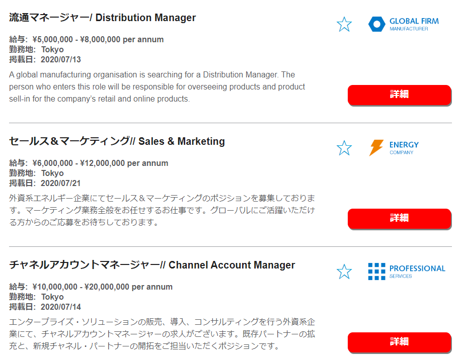The image size is (463, 359).
Task: Click the エンタープライズ・ソリューション description text
Action: (x=162, y=334)
